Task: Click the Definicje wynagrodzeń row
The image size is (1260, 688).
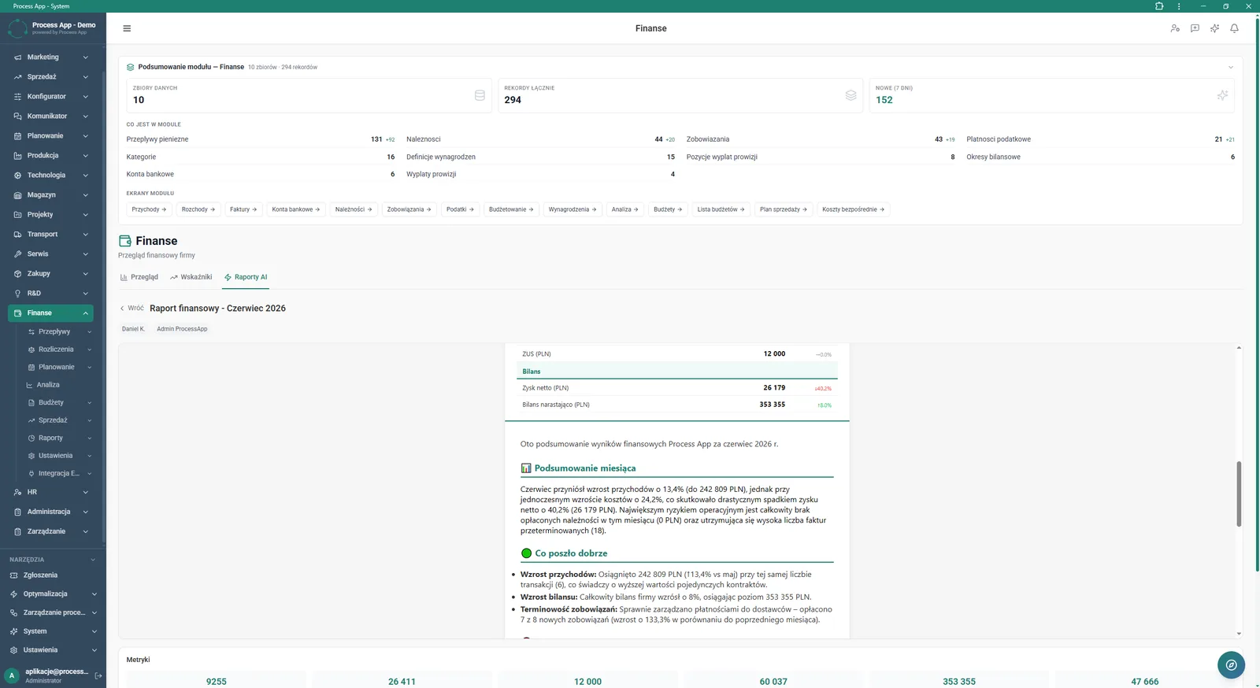Action: coord(540,157)
